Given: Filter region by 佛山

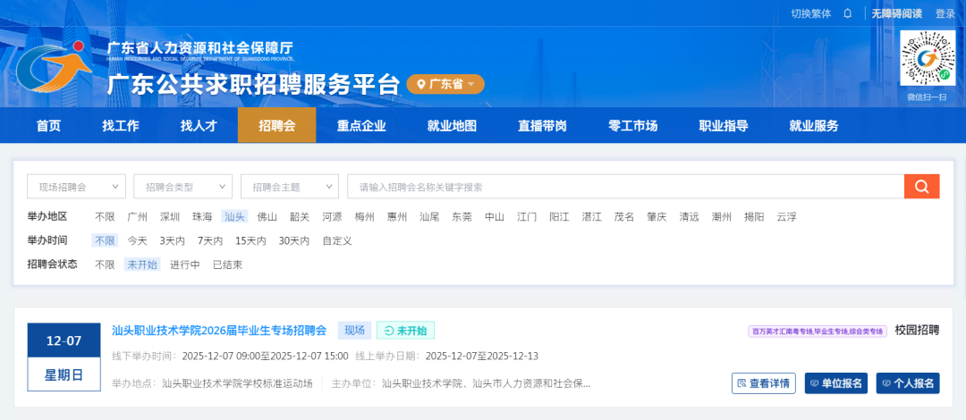Looking at the screenshot, I should (267, 217).
